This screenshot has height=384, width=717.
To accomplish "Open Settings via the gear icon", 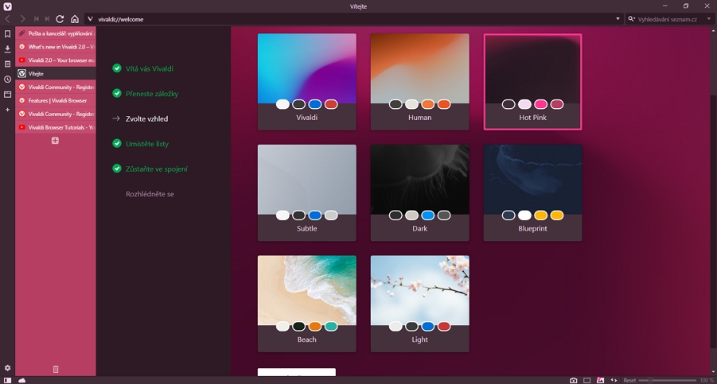I will pyautogui.click(x=7, y=368).
